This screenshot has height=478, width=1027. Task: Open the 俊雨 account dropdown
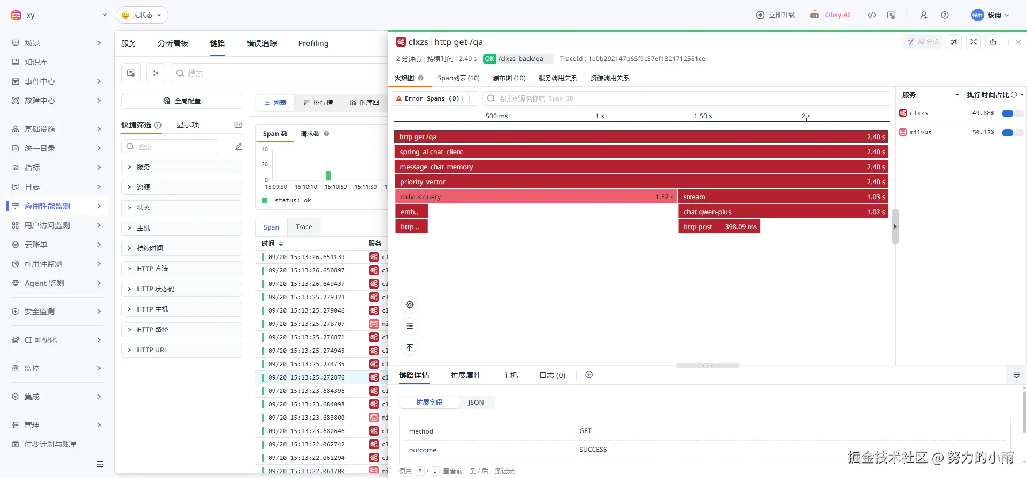(991, 15)
